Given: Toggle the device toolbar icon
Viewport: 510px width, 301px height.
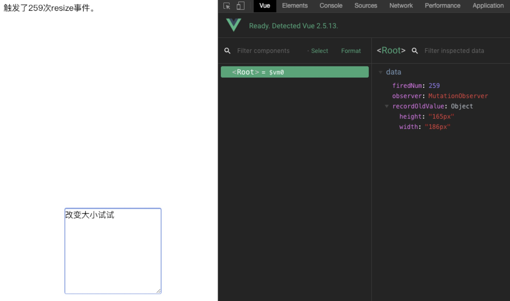Looking at the screenshot, I should pos(240,6).
